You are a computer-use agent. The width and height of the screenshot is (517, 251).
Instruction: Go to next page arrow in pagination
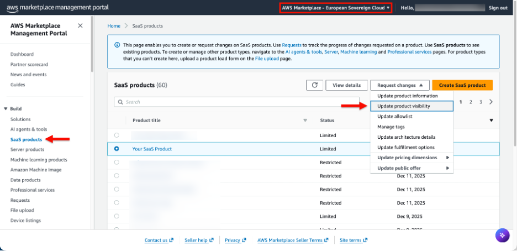coord(491,102)
